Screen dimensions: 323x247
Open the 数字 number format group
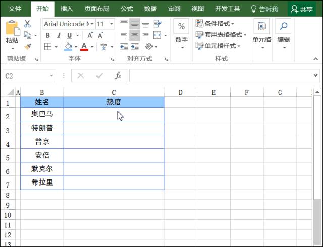click(x=181, y=34)
